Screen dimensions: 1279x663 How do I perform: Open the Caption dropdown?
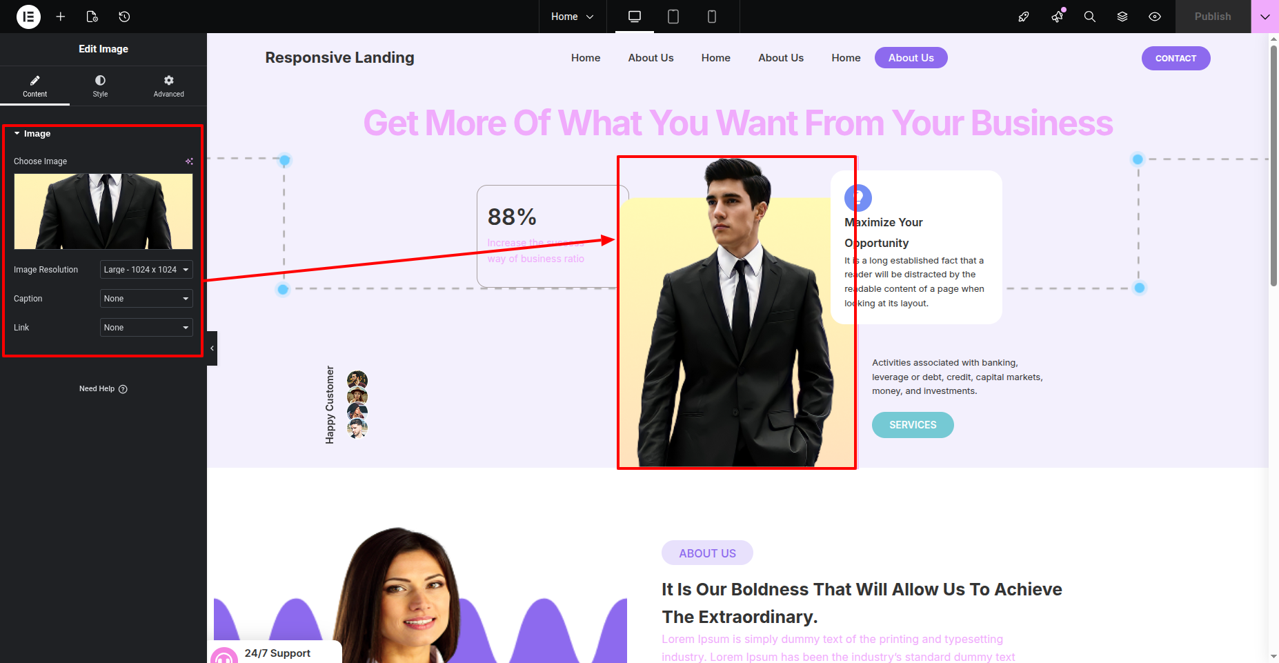(146, 299)
